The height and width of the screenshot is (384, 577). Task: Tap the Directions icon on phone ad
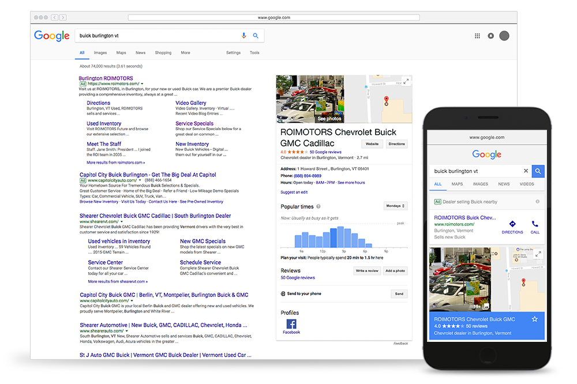[x=512, y=224]
